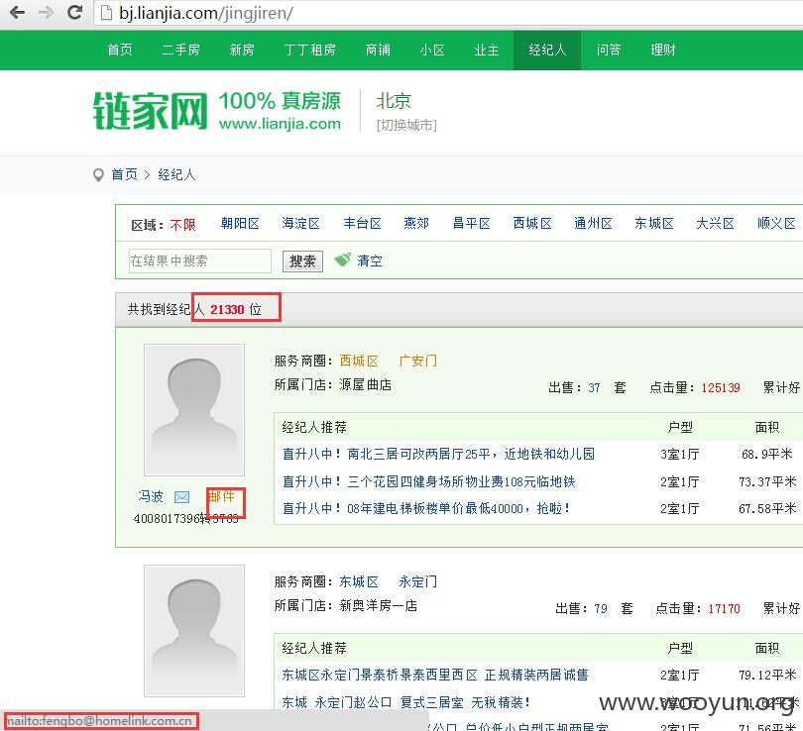Open the 商铺 navigation tab
803x731 pixels.
[378, 50]
